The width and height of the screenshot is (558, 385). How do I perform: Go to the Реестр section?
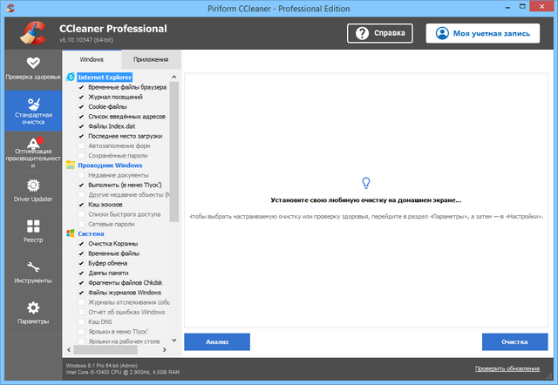31,232
